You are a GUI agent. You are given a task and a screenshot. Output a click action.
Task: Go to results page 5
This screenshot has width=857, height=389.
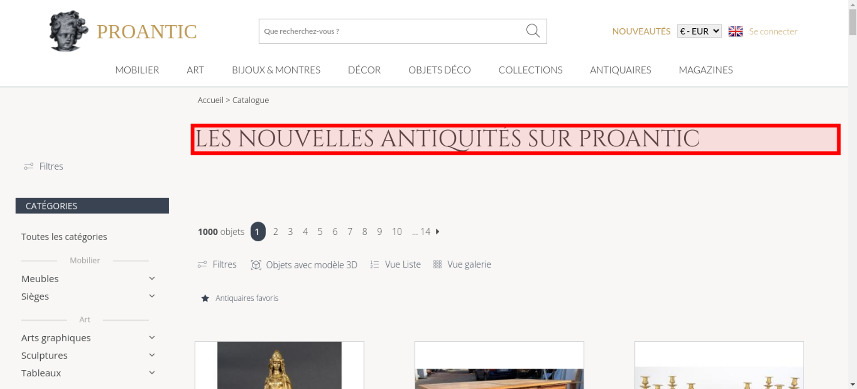point(320,231)
